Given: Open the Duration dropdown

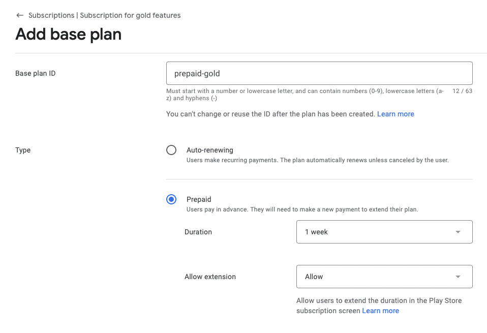Looking at the screenshot, I should pyautogui.click(x=384, y=232).
